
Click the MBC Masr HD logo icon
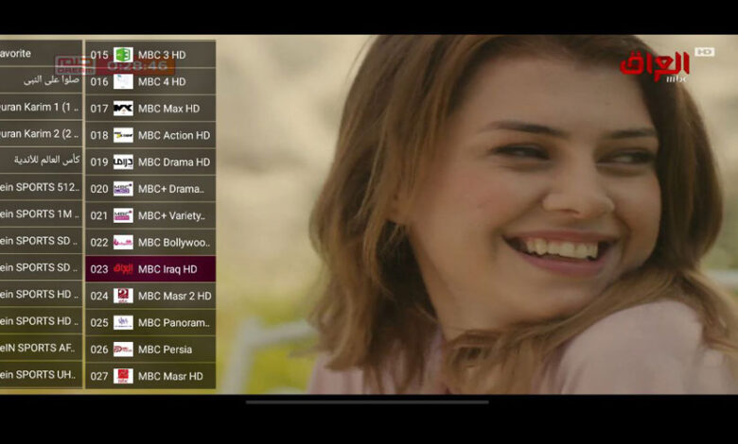click(x=123, y=376)
